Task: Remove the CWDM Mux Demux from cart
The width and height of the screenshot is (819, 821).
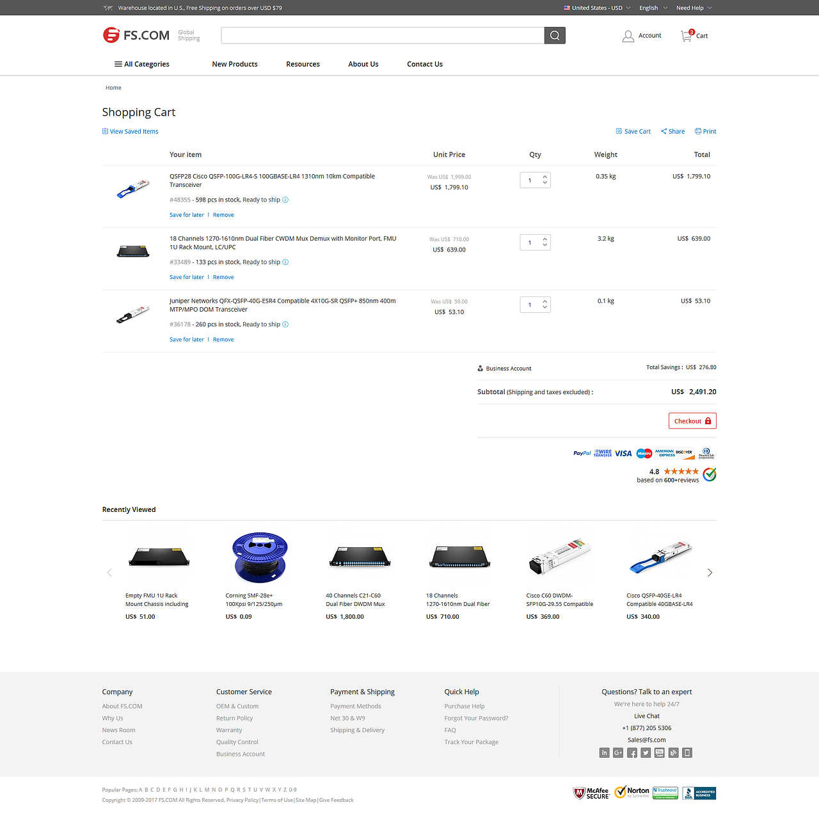Action: tap(223, 276)
